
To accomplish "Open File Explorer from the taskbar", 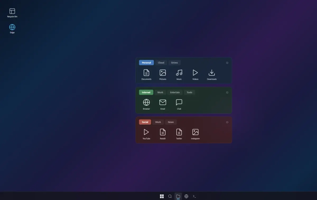I will point(178,196).
